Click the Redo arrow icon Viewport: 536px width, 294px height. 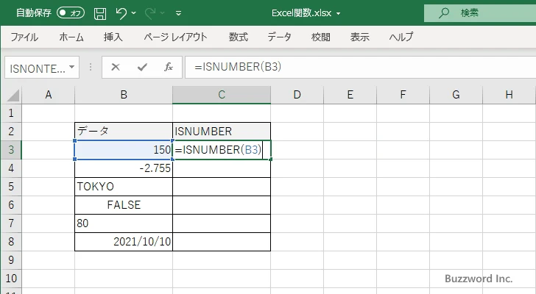[x=150, y=13]
